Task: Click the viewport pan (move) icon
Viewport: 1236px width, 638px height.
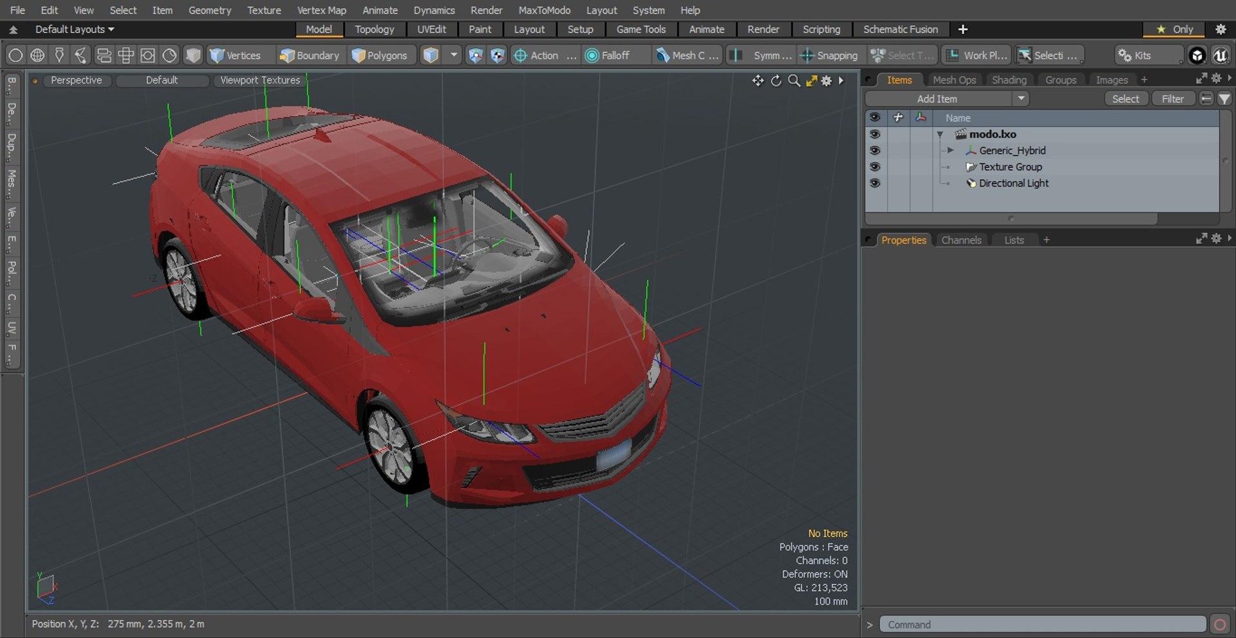Action: pyautogui.click(x=758, y=80)
